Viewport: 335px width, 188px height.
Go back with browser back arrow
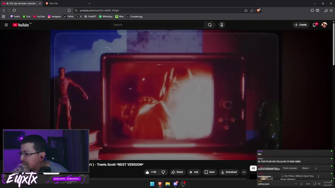(4, 10)
